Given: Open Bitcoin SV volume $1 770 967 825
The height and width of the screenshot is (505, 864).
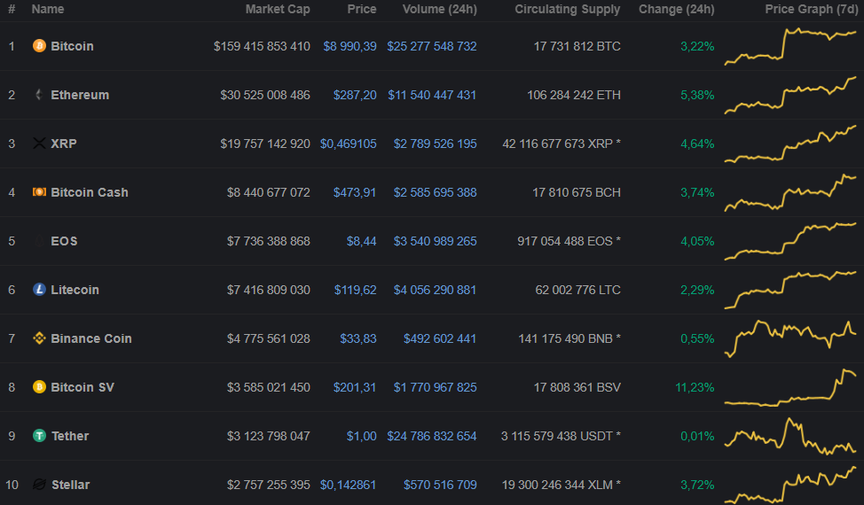Looking at the screenshot, I should [436, 387].
